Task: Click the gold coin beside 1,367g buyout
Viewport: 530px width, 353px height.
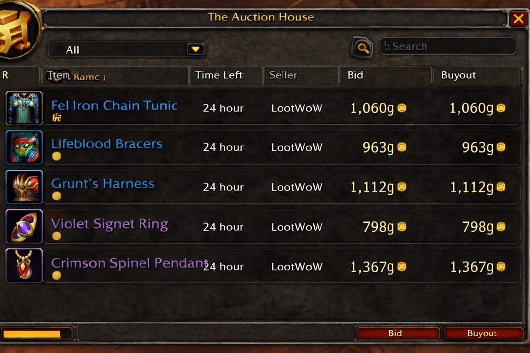Action: click(501, 267)
